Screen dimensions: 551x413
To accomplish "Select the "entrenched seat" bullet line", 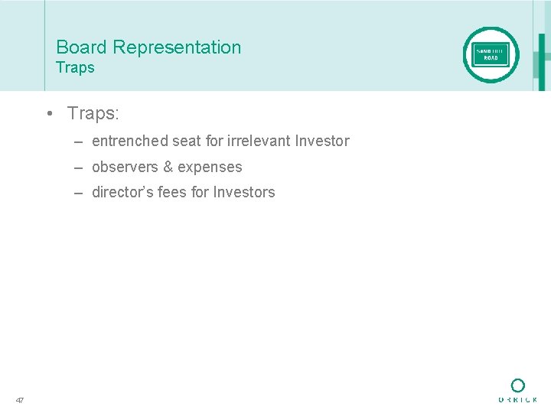I will click(220, 141).
